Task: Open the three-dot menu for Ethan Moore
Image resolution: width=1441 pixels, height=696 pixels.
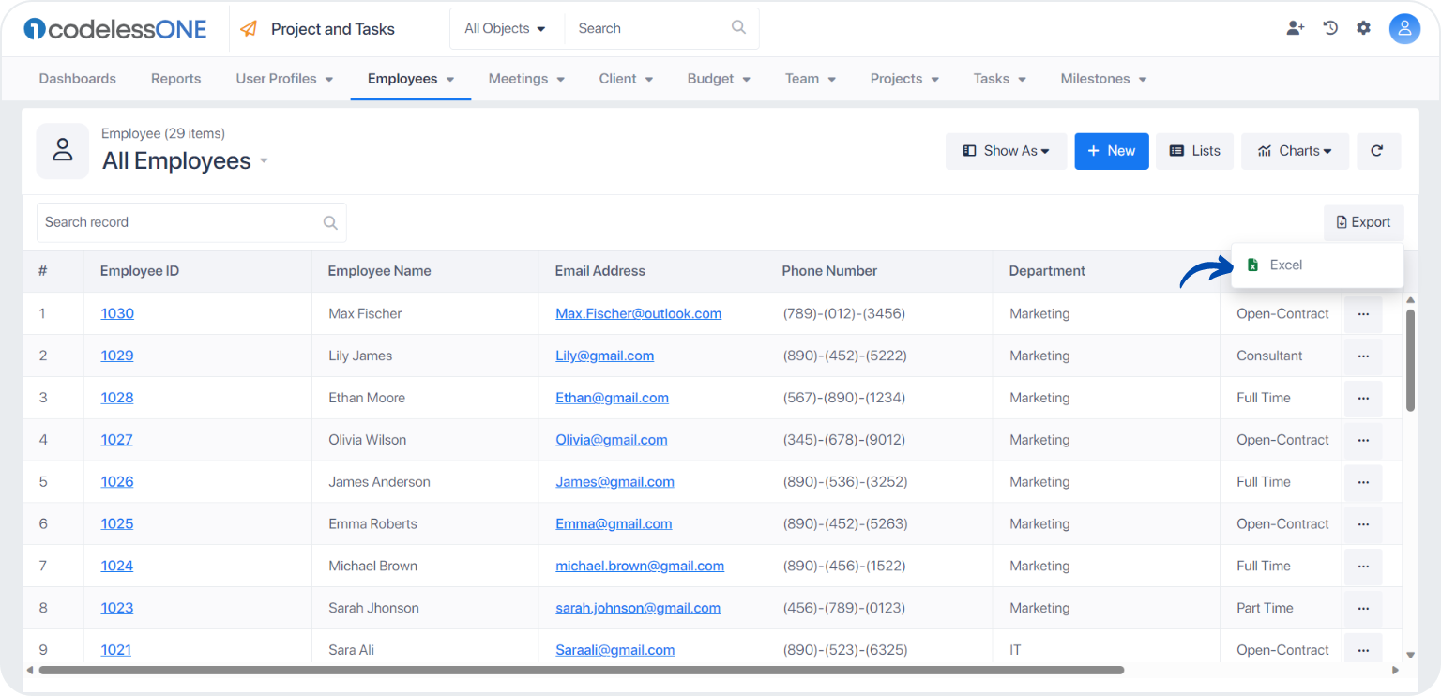Action: point(1363,399)
